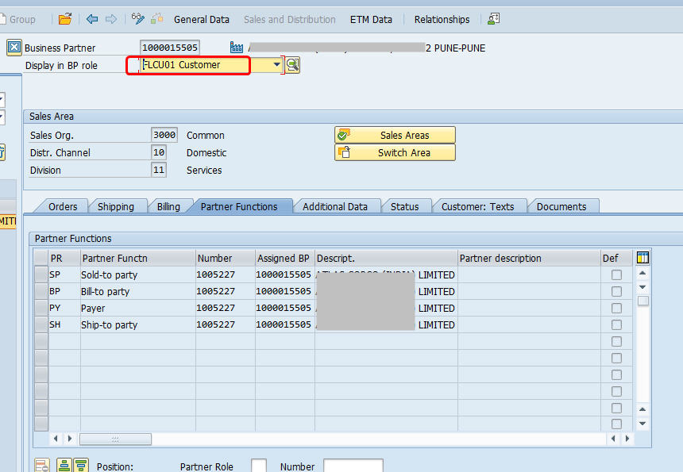Select the SP Sold-to party row selector
683x472 pixels.
[x=41, y=274]
